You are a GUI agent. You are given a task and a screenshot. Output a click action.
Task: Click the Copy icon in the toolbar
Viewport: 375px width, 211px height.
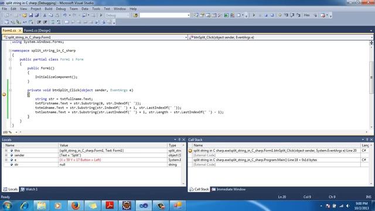click(x=51, y=15)
